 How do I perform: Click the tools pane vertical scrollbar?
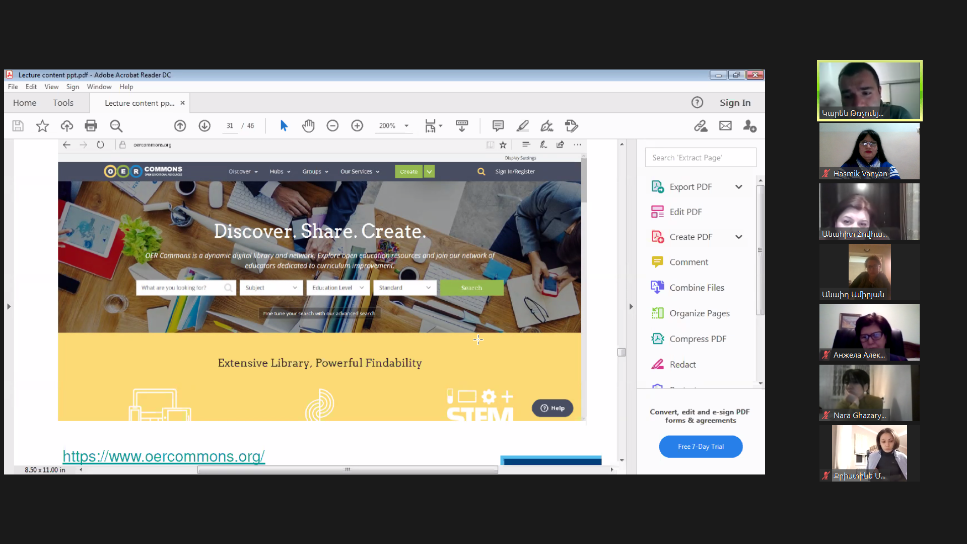pyautogui.click(x=760, y=250)
